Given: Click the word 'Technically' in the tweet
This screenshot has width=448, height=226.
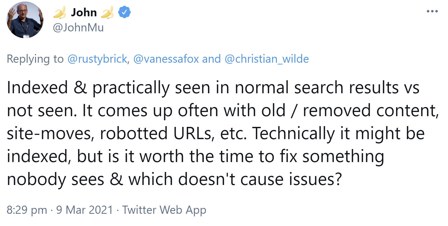Looking at the screenshot, I should pyautogui.click(x=293, y=134).
